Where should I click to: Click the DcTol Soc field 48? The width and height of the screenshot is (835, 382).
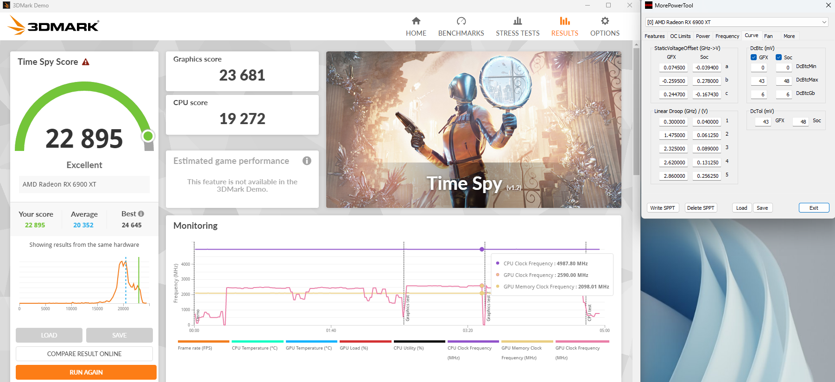coord(801,122)
